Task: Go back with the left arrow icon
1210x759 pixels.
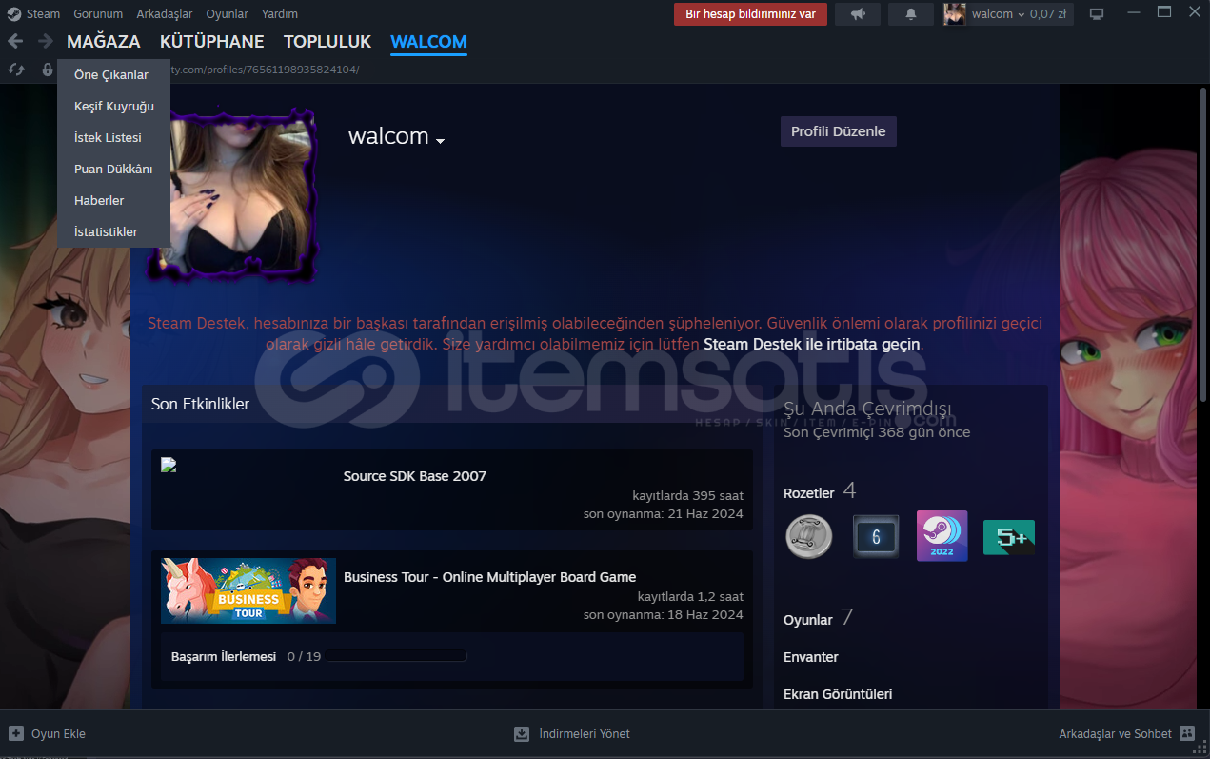Action: tap(15, 41)
